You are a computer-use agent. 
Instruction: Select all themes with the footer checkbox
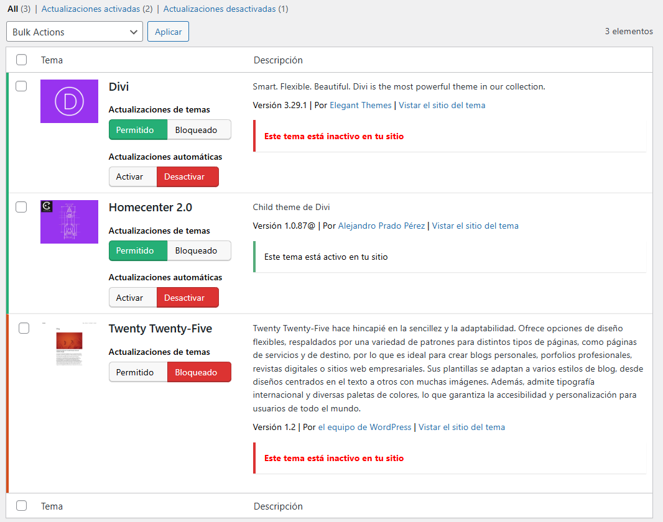(x=22, y=505)
